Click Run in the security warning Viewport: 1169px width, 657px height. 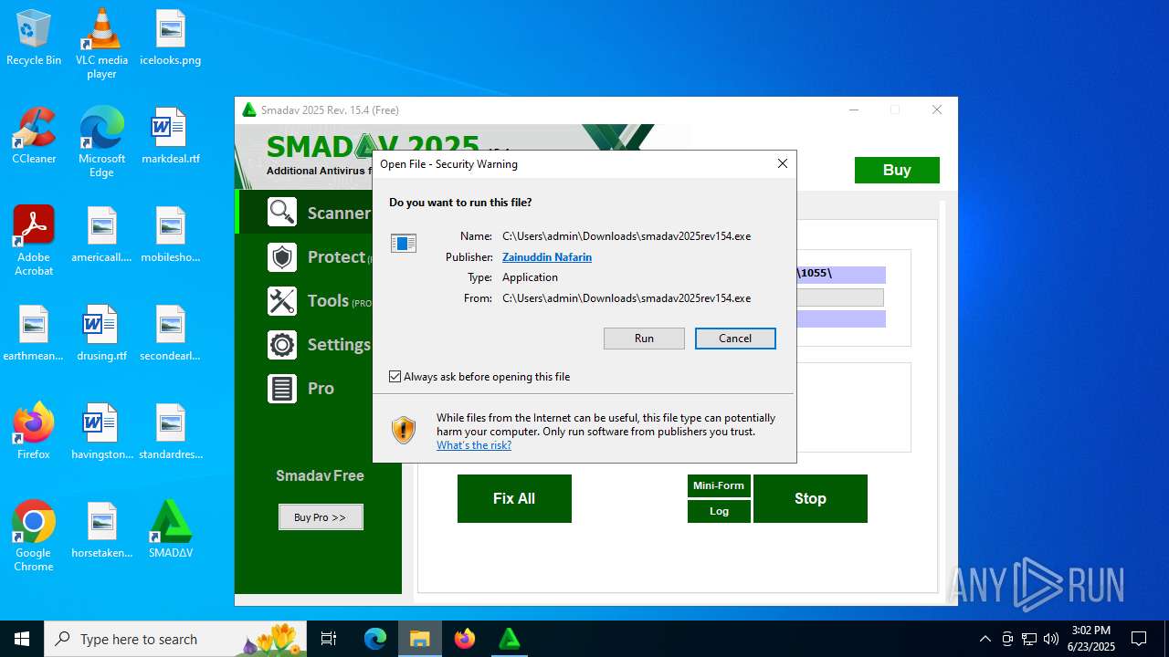coord(644,339)
